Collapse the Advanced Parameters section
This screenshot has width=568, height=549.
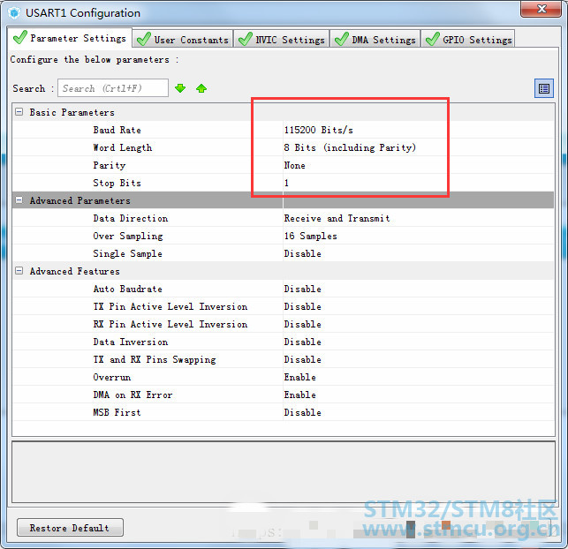[x=19, y=200]
